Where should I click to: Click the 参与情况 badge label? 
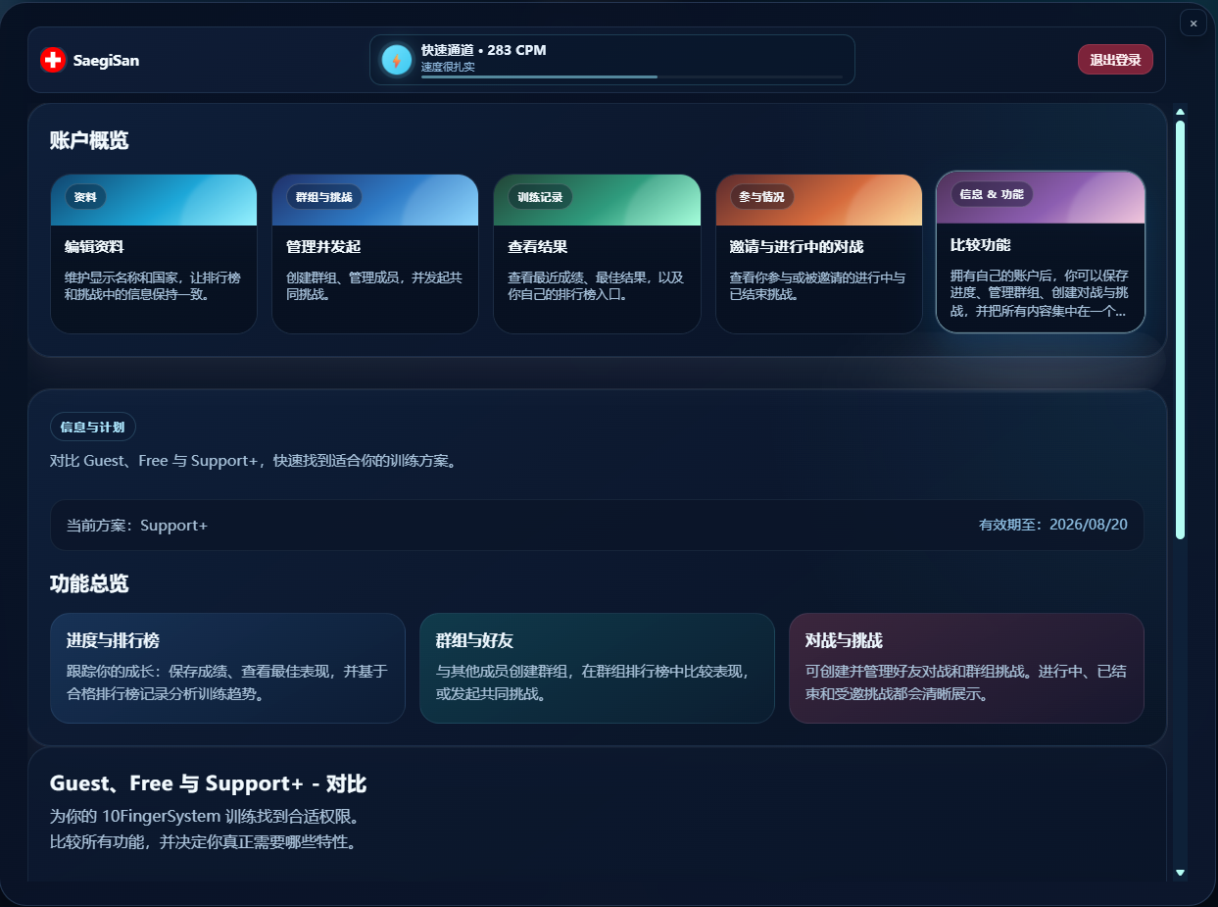click(x=761, y=197)
